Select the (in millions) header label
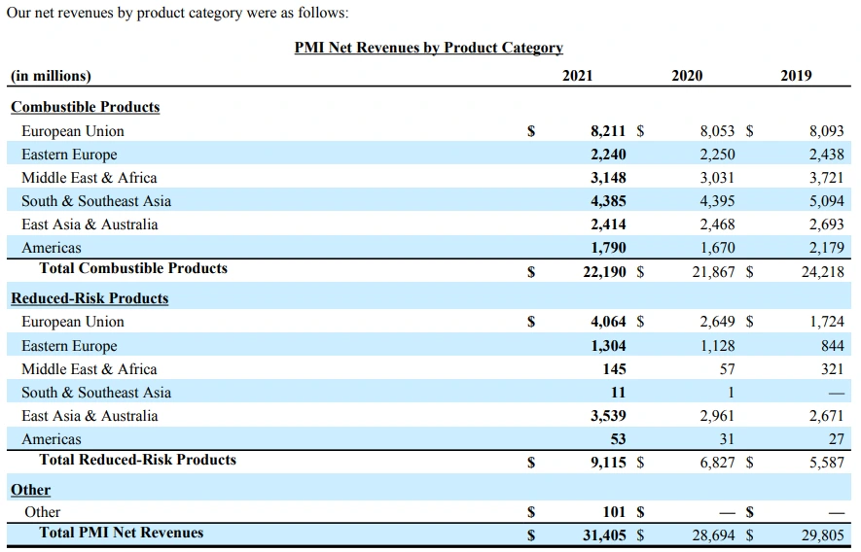 click(x=51, y=76)
